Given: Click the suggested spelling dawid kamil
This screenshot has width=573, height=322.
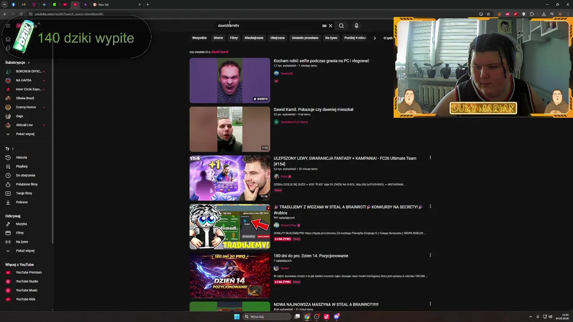Looking at the screenshot, I should click(219, 52).
